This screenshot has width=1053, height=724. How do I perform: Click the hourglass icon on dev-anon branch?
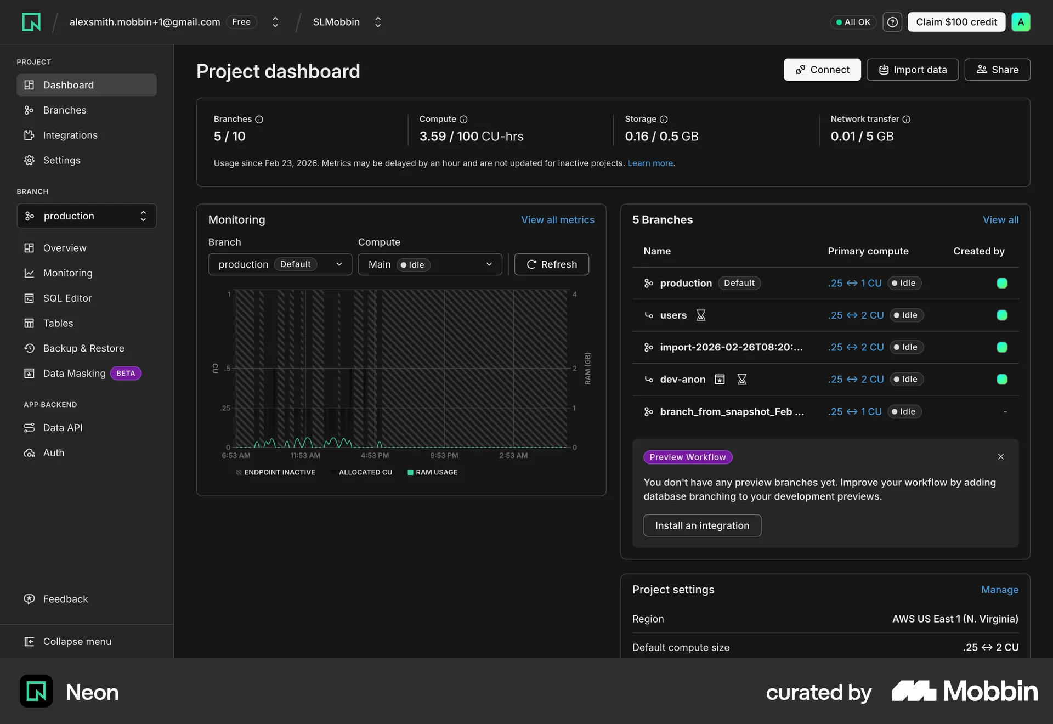742,380
